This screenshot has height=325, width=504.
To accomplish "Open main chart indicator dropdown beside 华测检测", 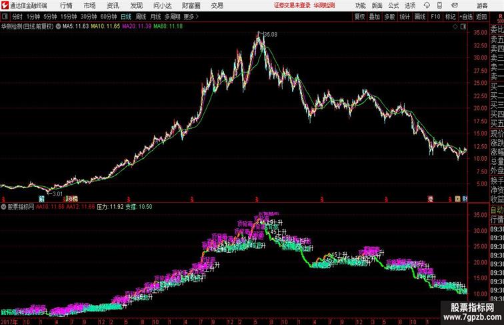I will click(58, 27).
